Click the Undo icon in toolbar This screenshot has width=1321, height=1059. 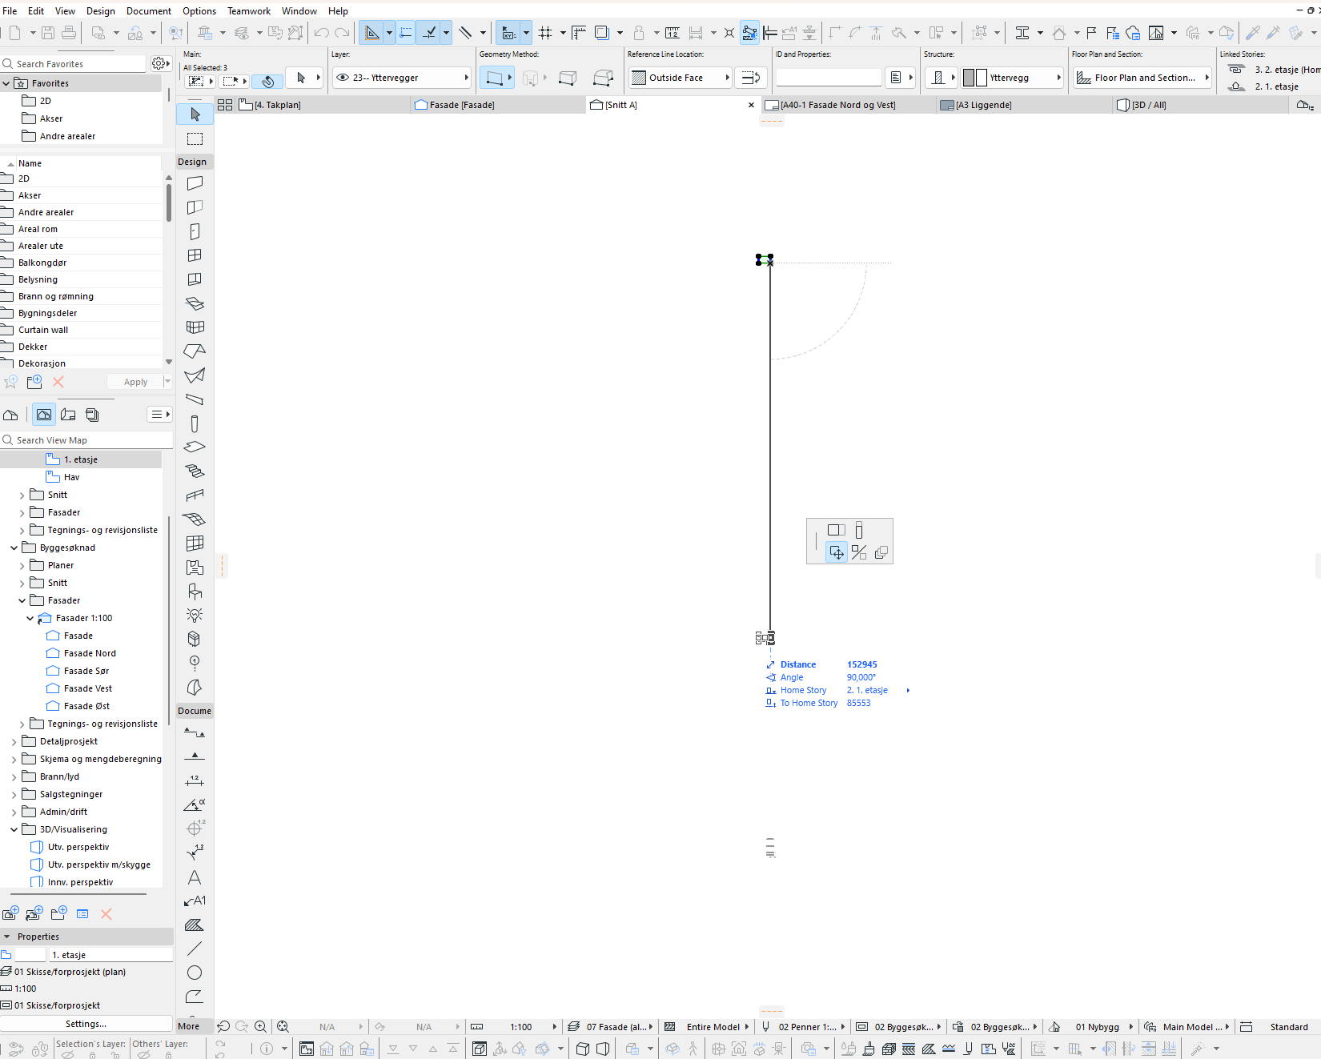(321, 33)
